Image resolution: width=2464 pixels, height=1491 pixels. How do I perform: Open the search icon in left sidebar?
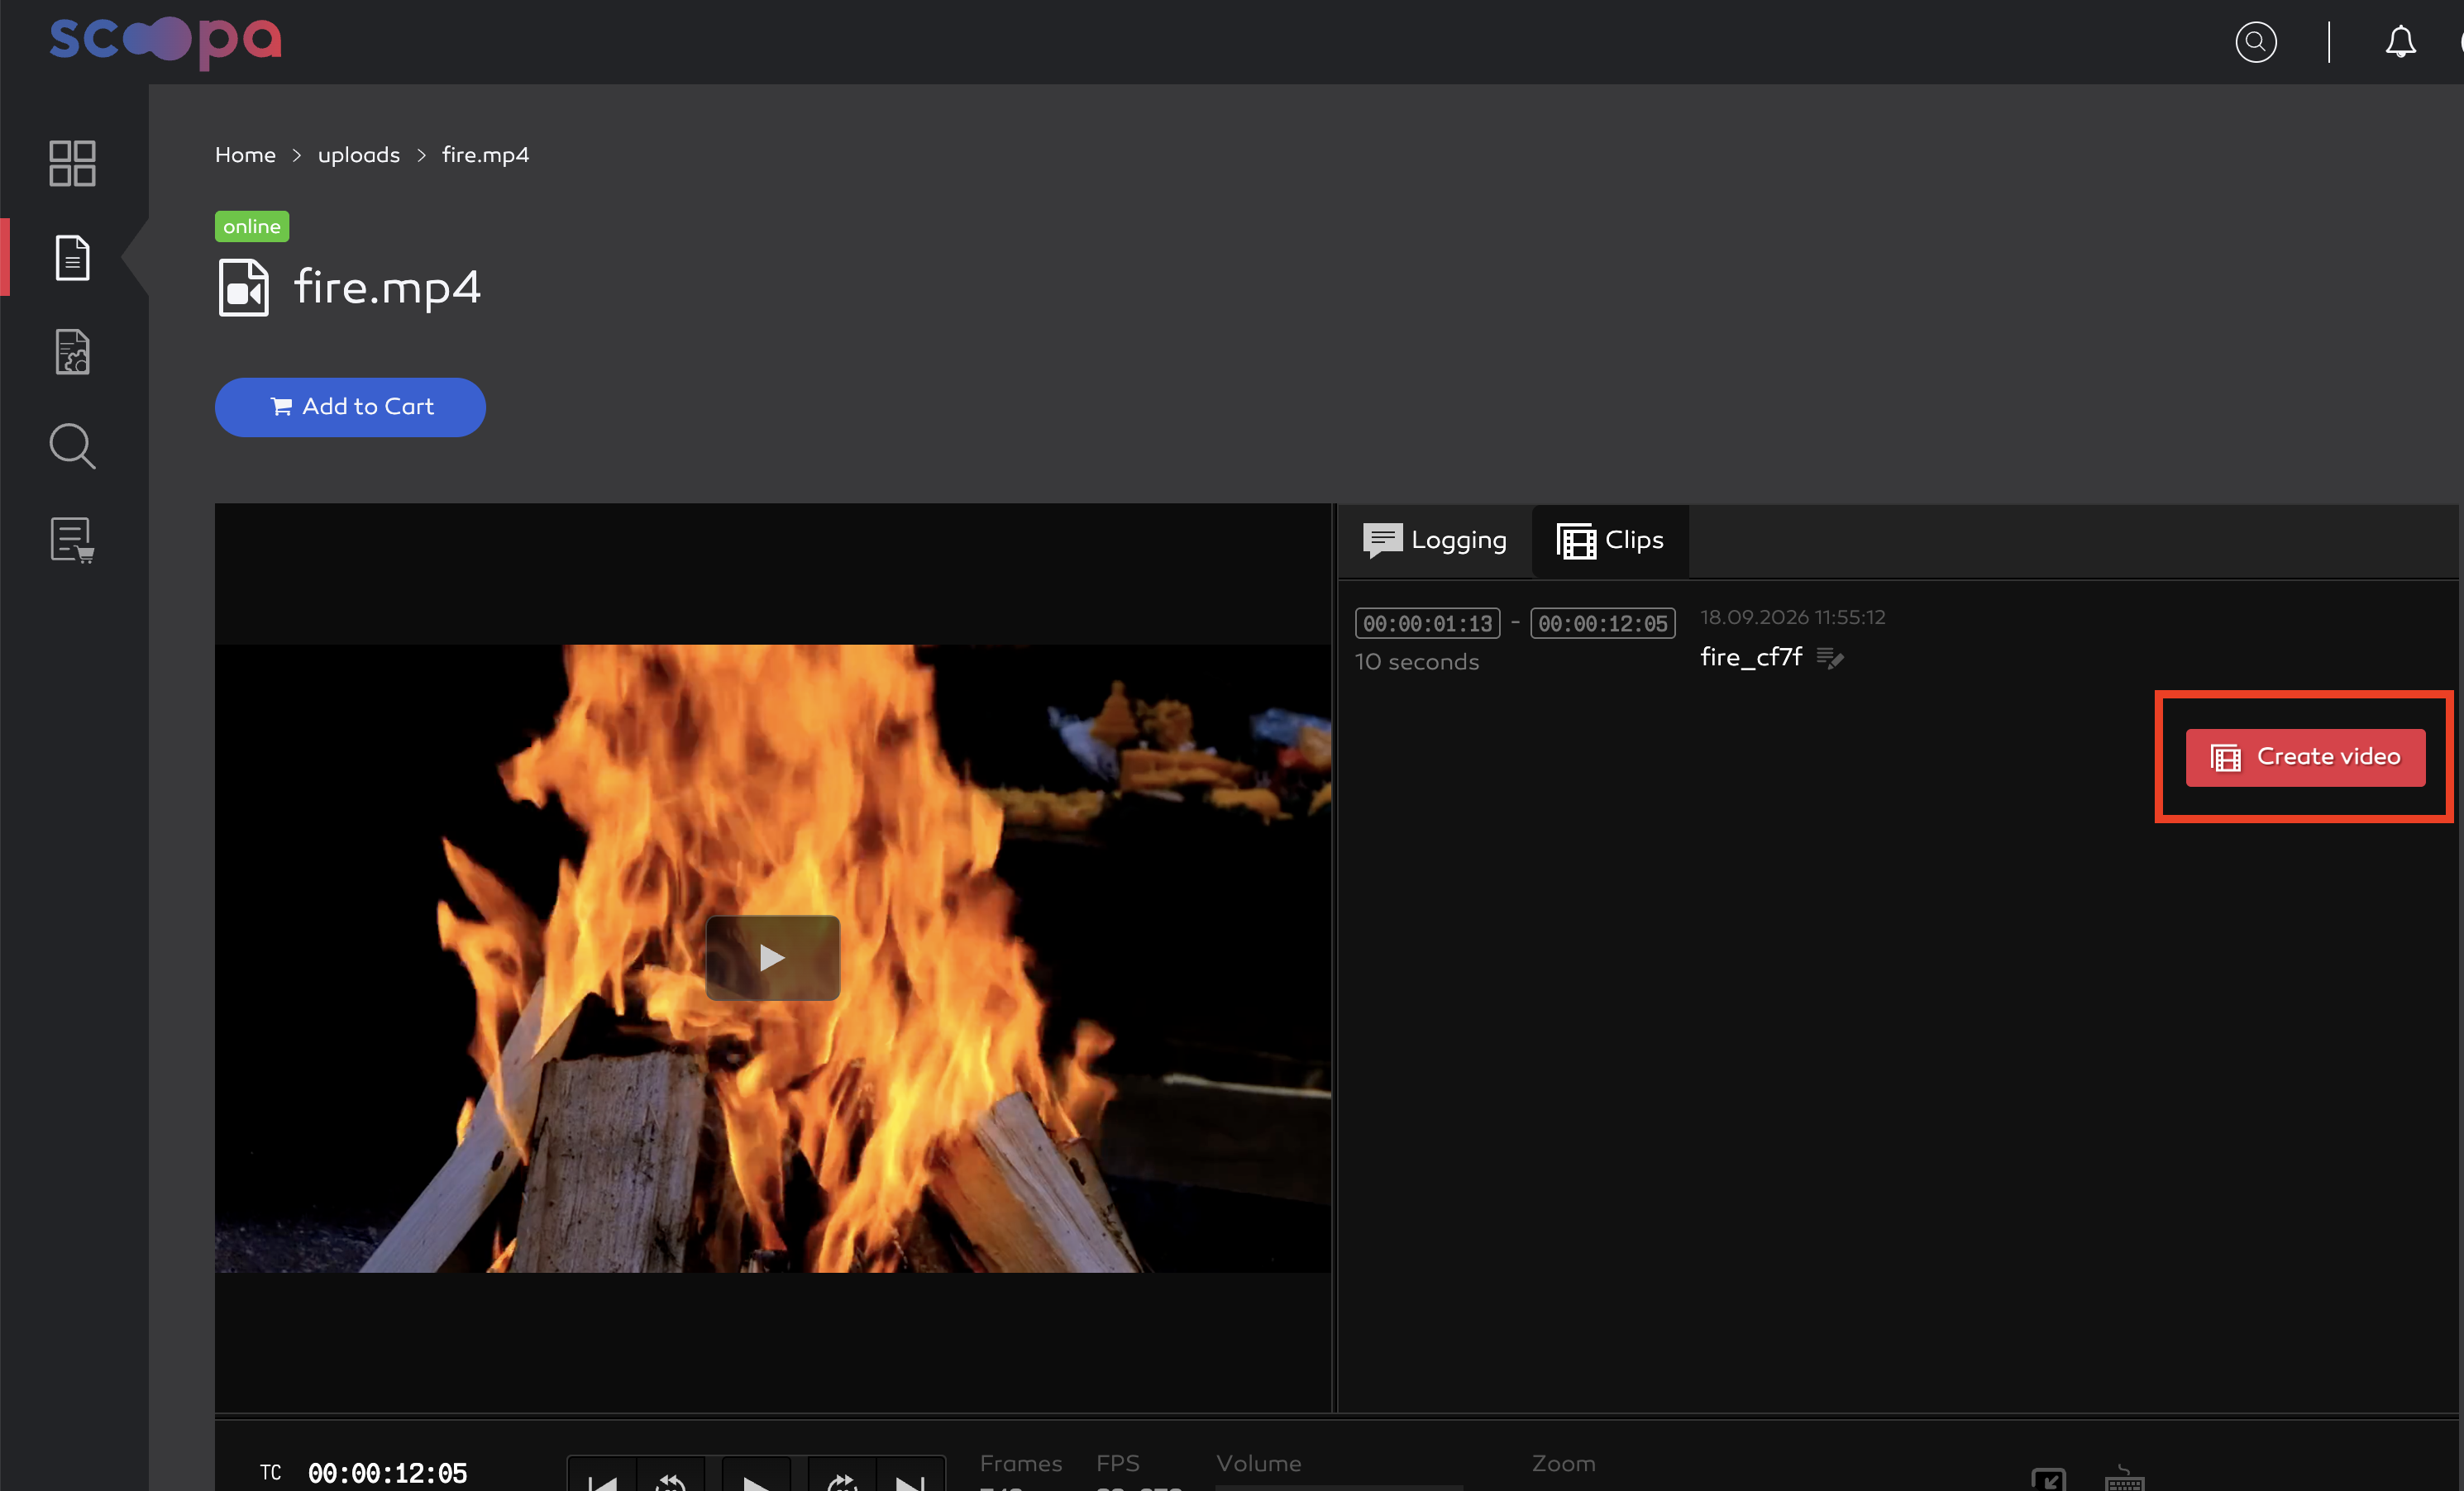[72, 445]
